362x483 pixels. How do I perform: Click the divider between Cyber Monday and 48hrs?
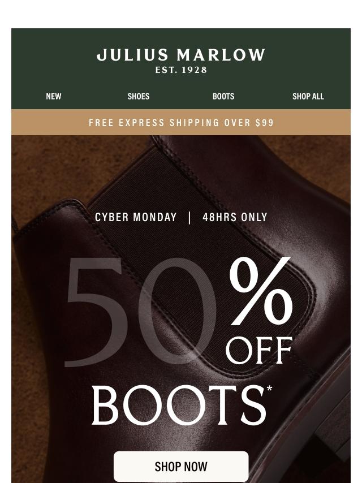point(189,218)
